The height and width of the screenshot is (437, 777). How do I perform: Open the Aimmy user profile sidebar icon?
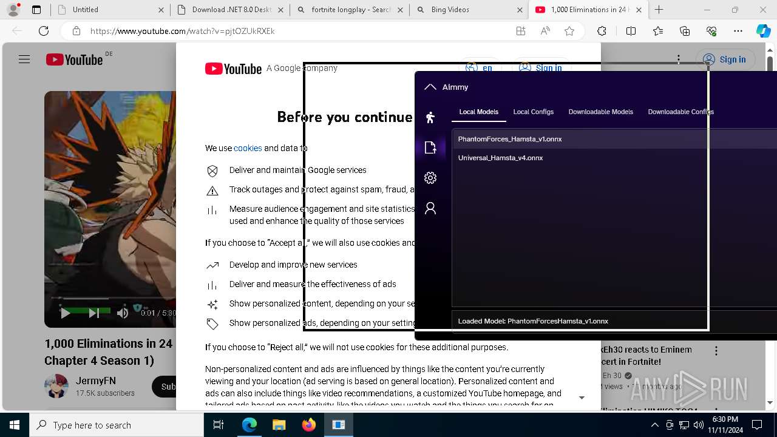[x=430, y=208]
